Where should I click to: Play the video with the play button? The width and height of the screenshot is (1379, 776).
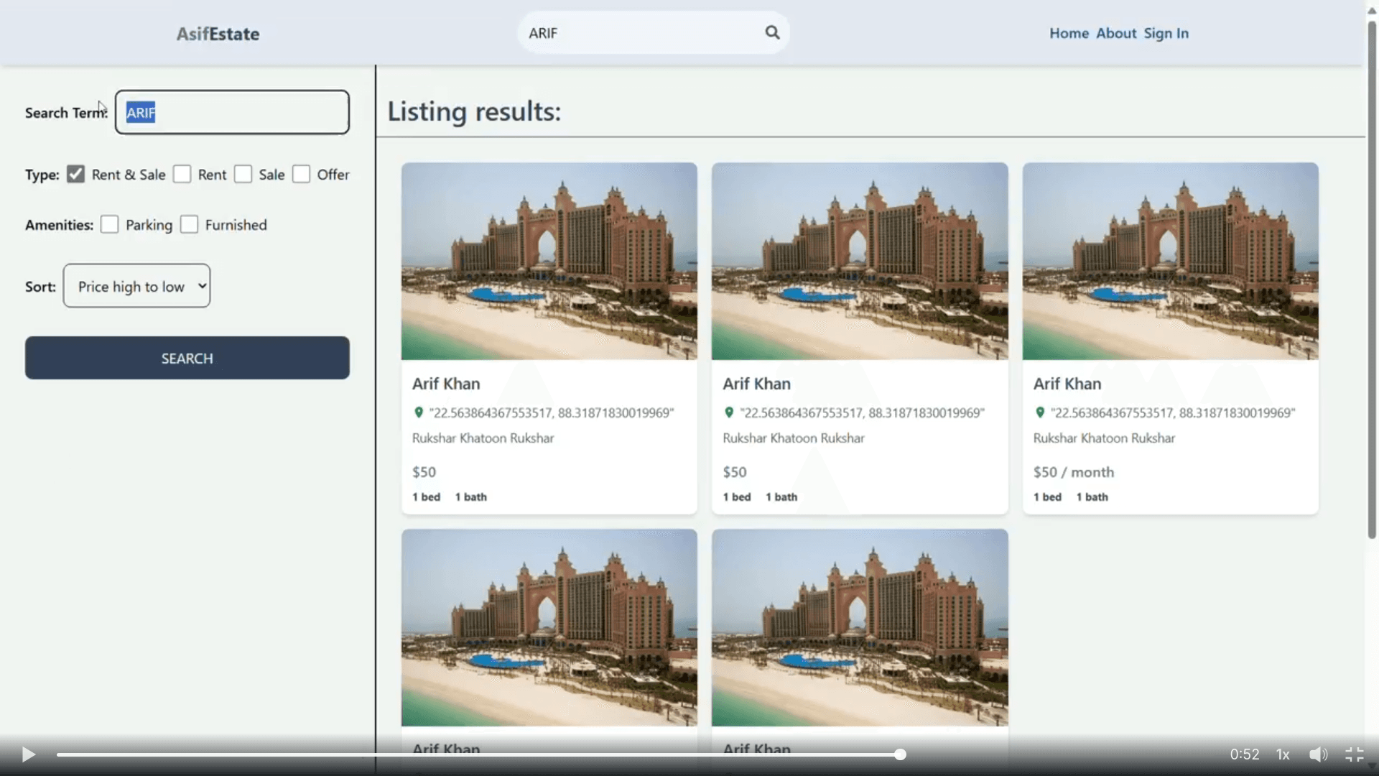(28, 754)
